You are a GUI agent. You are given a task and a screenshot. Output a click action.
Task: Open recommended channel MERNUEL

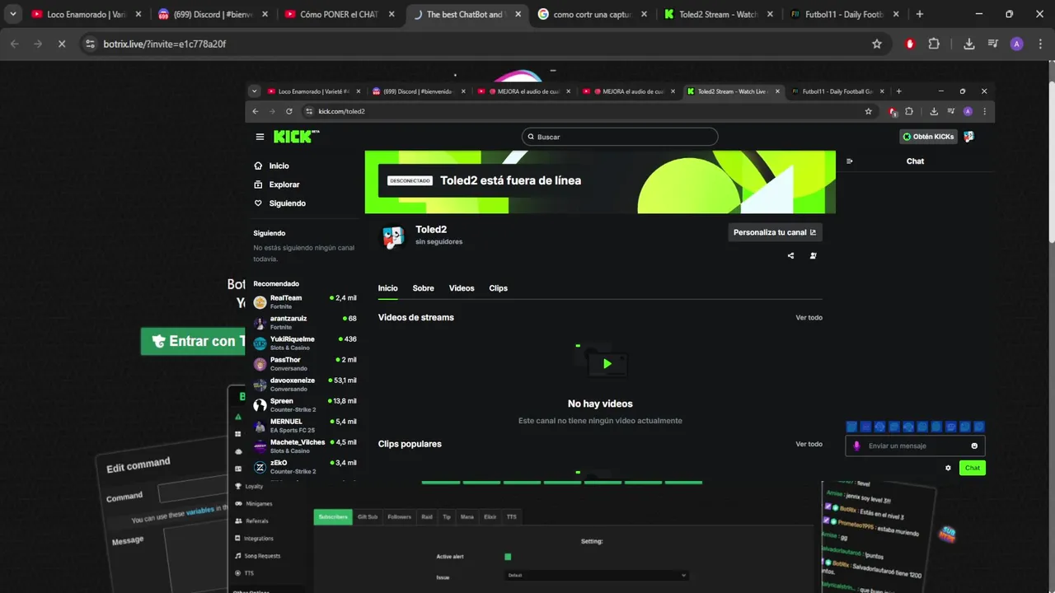click(x=305, y=425)
